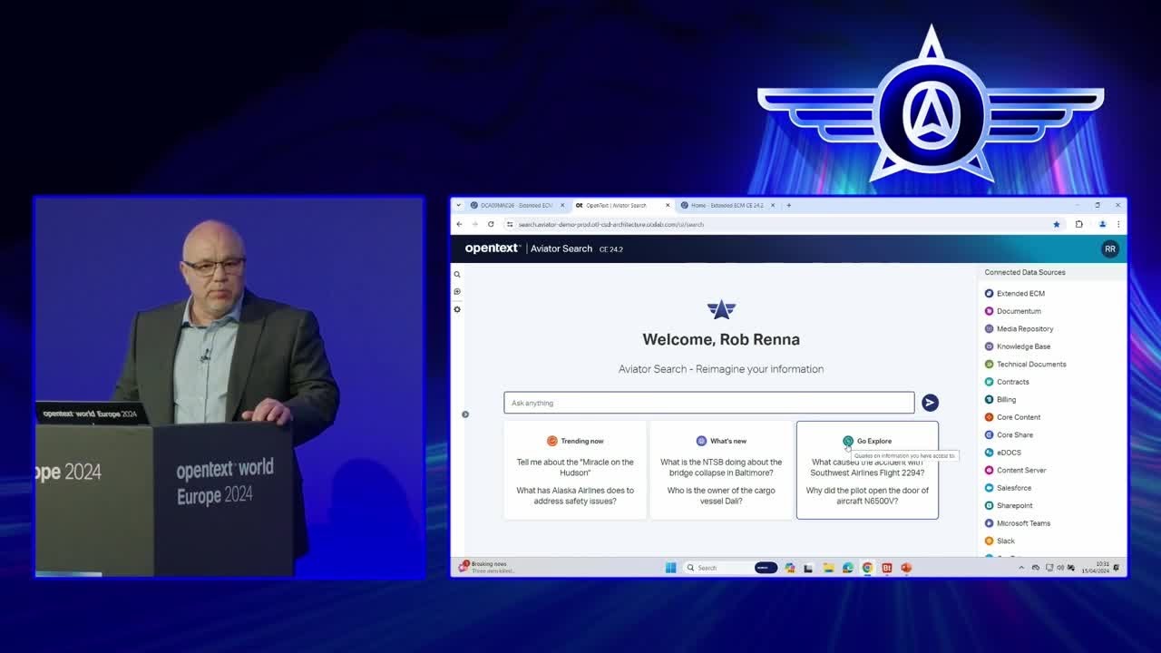Open the browser tab search dropdown
Viewport: 1161px width, 653px height.
[x=459, y=205]
